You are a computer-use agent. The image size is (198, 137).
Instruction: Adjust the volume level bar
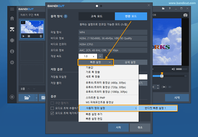click(181, 69)
